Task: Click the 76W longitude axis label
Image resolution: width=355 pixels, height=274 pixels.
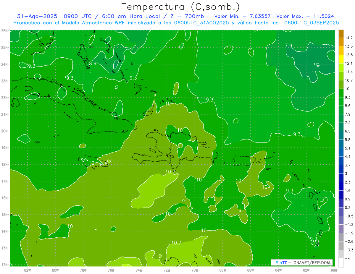Action: (x=111, y=270)
